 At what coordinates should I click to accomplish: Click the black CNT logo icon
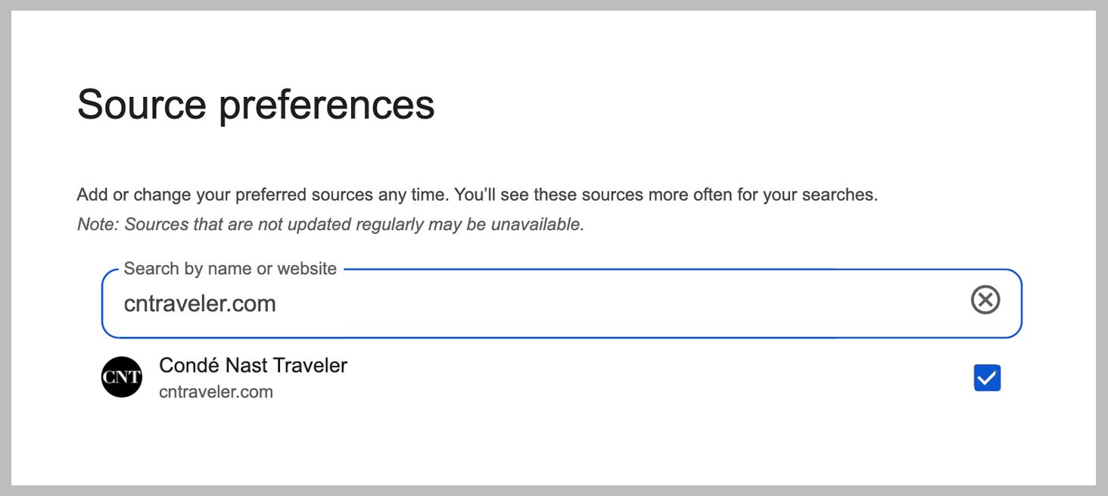[x=122, y=377]
